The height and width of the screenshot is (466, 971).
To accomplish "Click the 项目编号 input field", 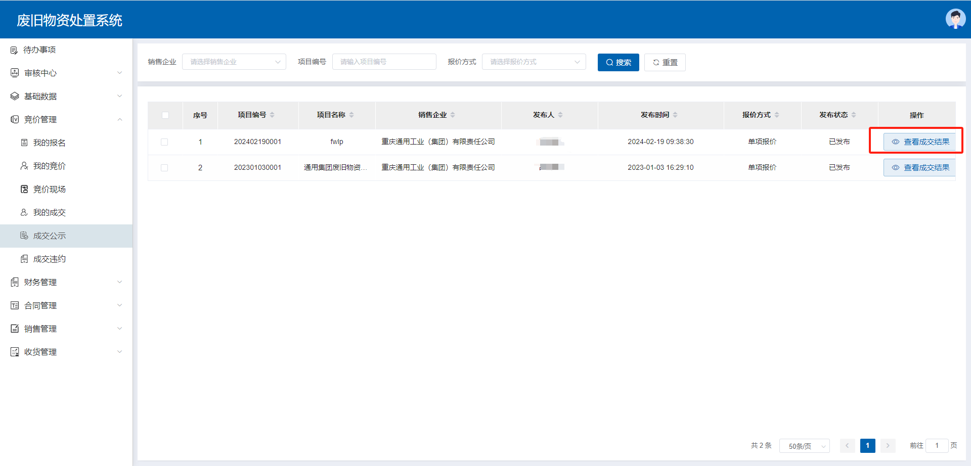I will click(x=384, y=62).
